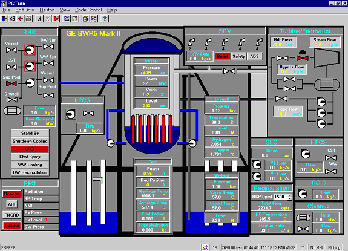Click the RPS Turbine trip button

click(11, 226)
